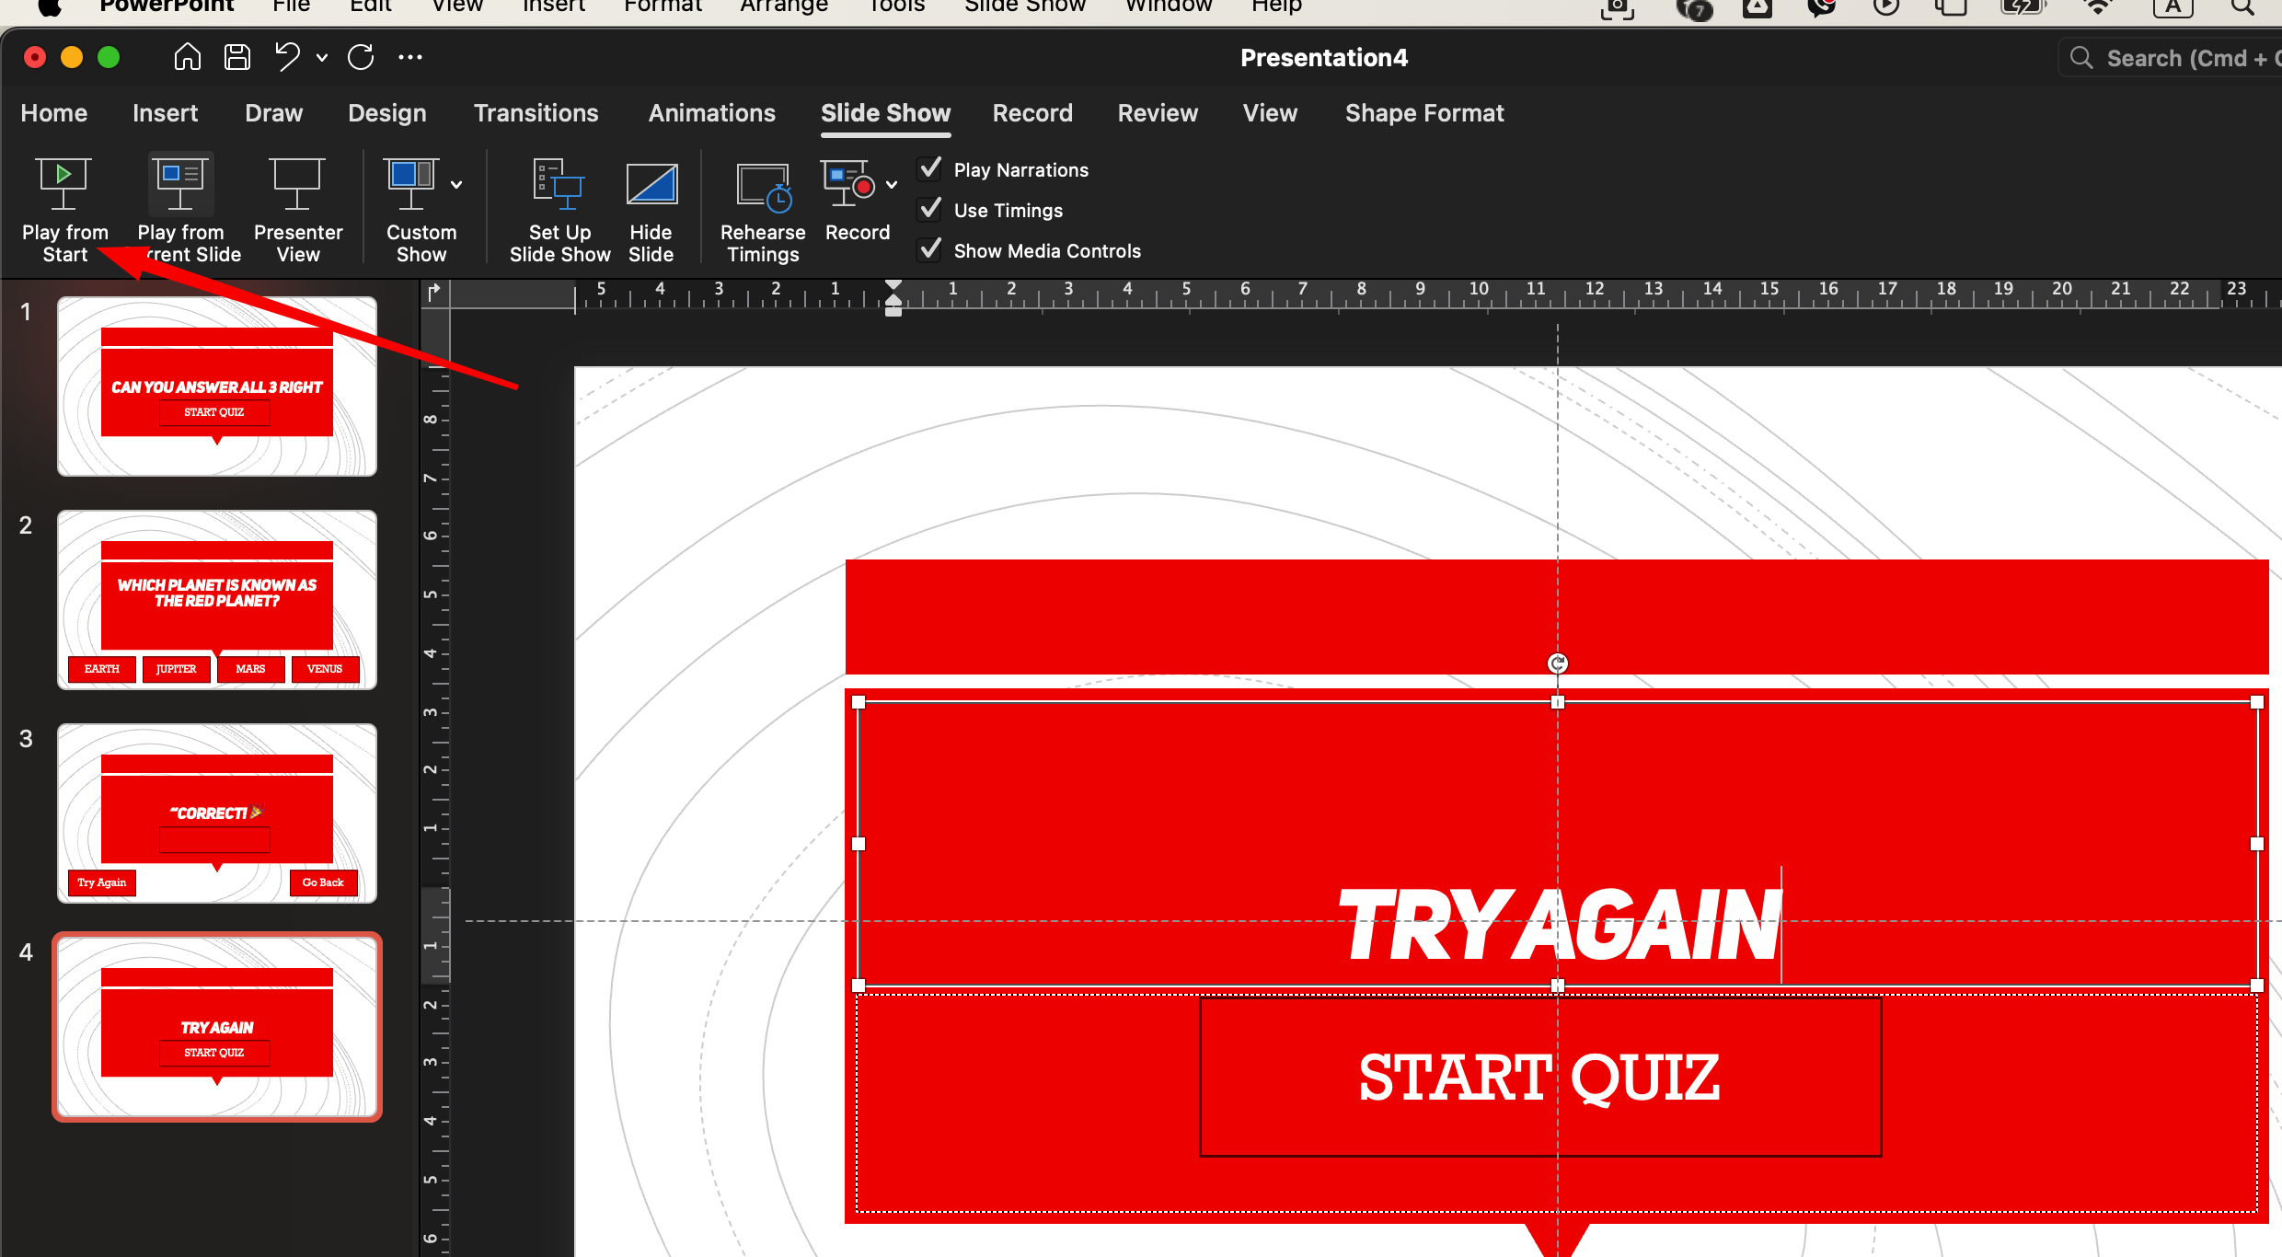Switch to the Draw tab
The image size is (2282, 1257).
pos(273,113)
